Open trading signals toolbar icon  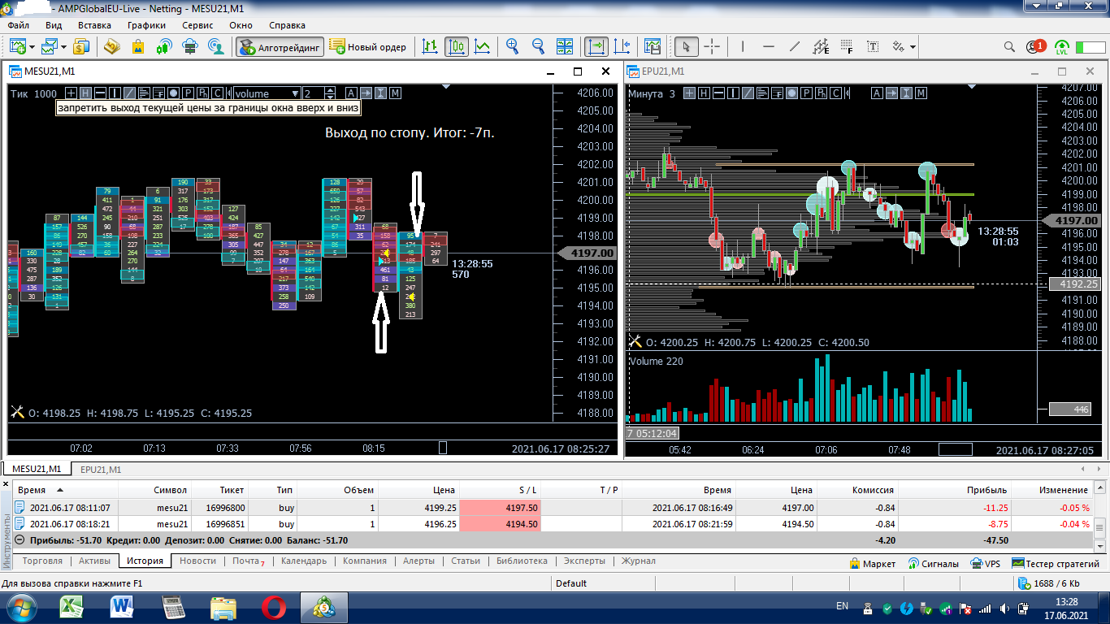pos(164,46)
